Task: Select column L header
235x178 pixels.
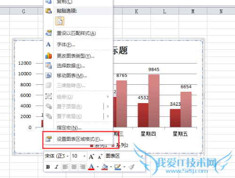Action: pyautogui.click(x=164, y=11)
